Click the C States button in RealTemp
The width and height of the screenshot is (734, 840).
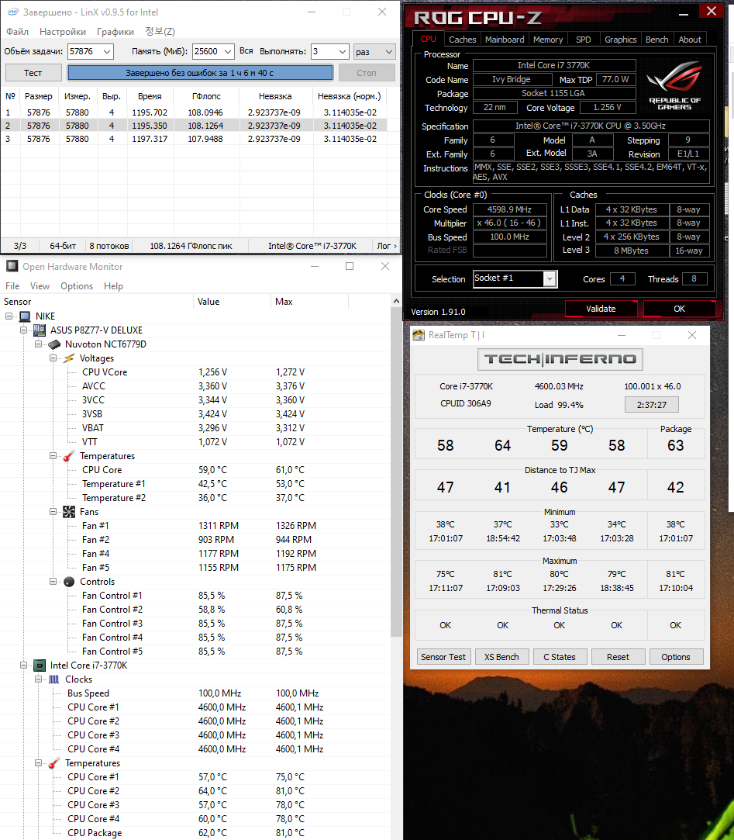560,657
